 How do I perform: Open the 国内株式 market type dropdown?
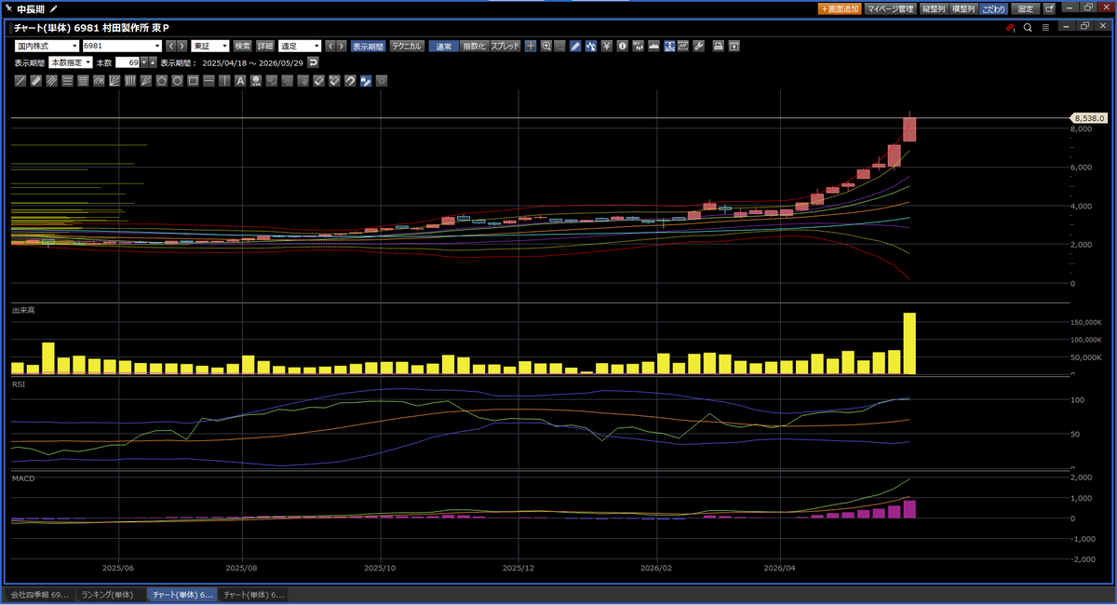47,46
